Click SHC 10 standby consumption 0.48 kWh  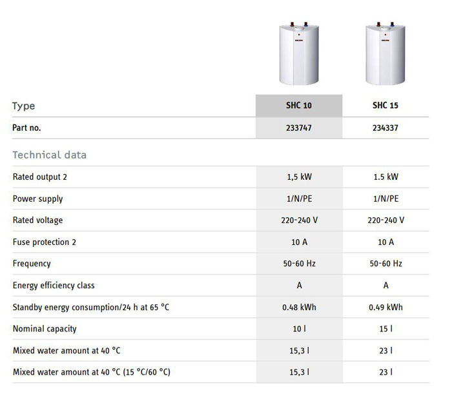[x=299, y=307]
